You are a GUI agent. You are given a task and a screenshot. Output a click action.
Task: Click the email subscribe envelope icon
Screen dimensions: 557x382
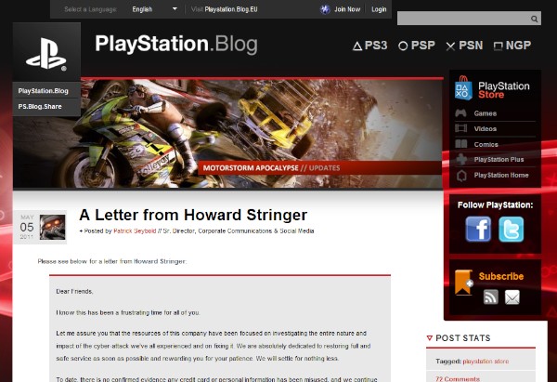(x=512, y=297)
